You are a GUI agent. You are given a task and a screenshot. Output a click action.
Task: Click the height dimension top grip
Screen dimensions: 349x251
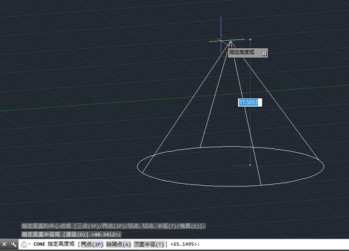click(x=250, y=40)
